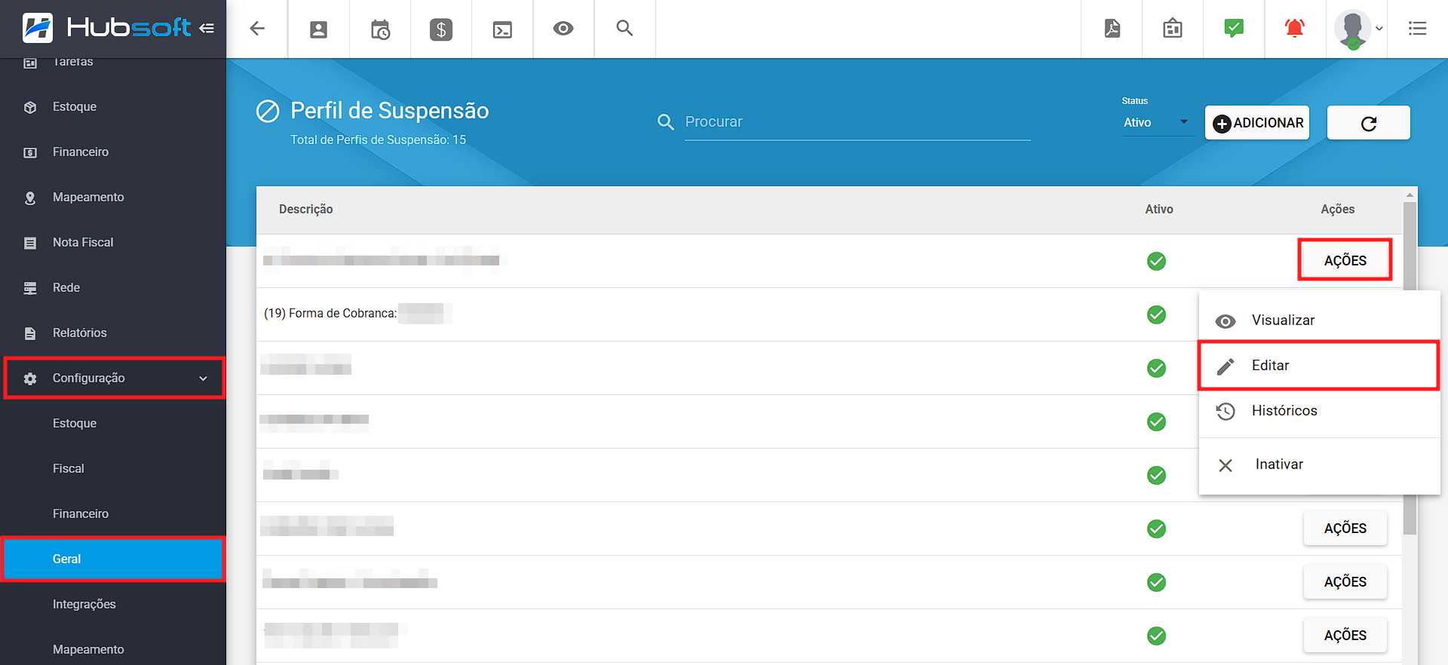Open the dollar sign financial icon
Image resolution: width=1448 pixels, height=665 pixels.
coord(441,29)
